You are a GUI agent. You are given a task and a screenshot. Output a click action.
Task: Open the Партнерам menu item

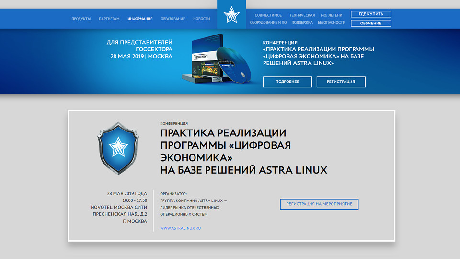coord(109,19)
